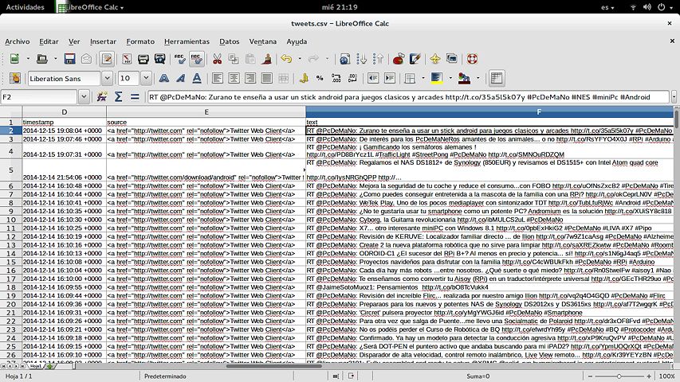Screen dimensions: 680x382
Task: Toggle AutoSpellcheck icon
Action: 196,59
